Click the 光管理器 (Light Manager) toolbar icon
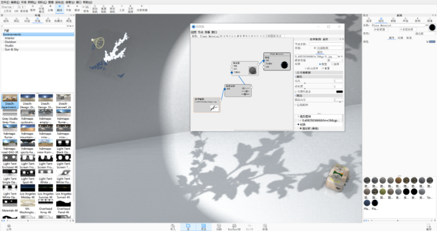Image resolution: width=437 pixels, height=231 pixels. tap(140, 8)
